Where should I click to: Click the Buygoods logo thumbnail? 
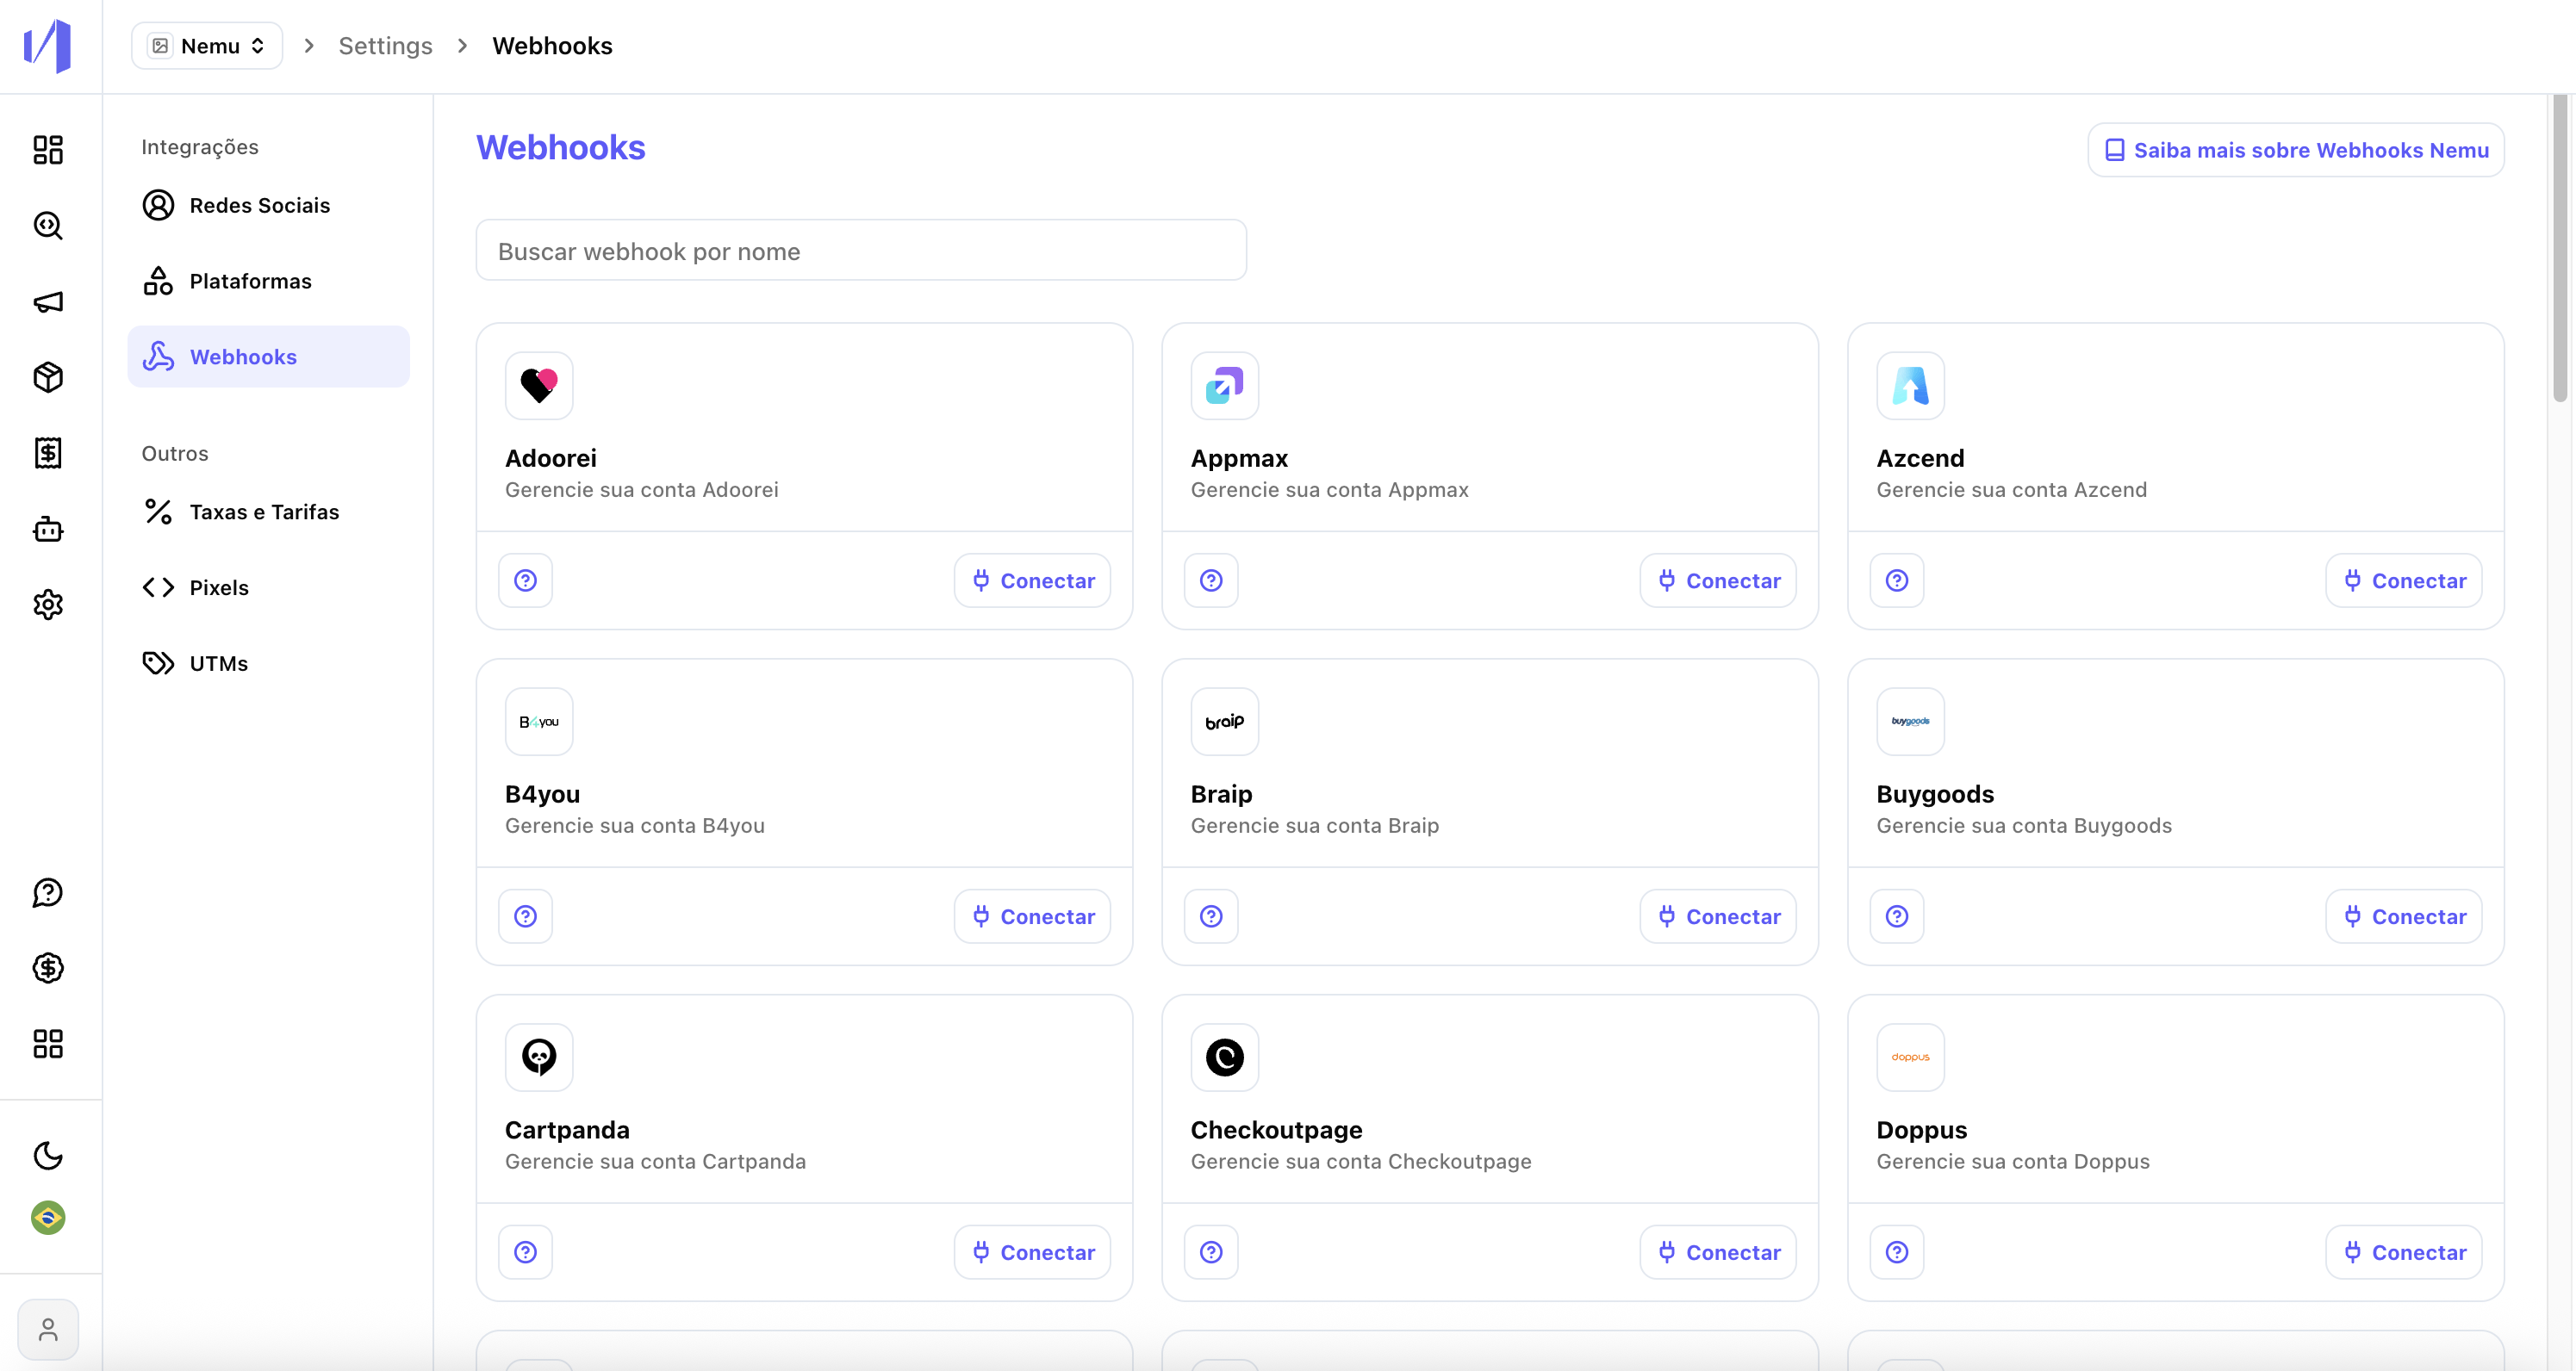1911,722
